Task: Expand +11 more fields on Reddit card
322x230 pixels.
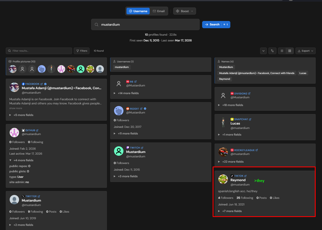Action: coord(126,133)
